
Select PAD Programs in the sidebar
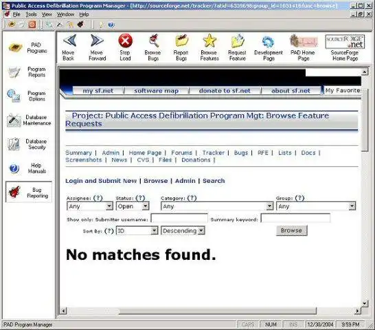pyautogui.click(x=28, y=47)
